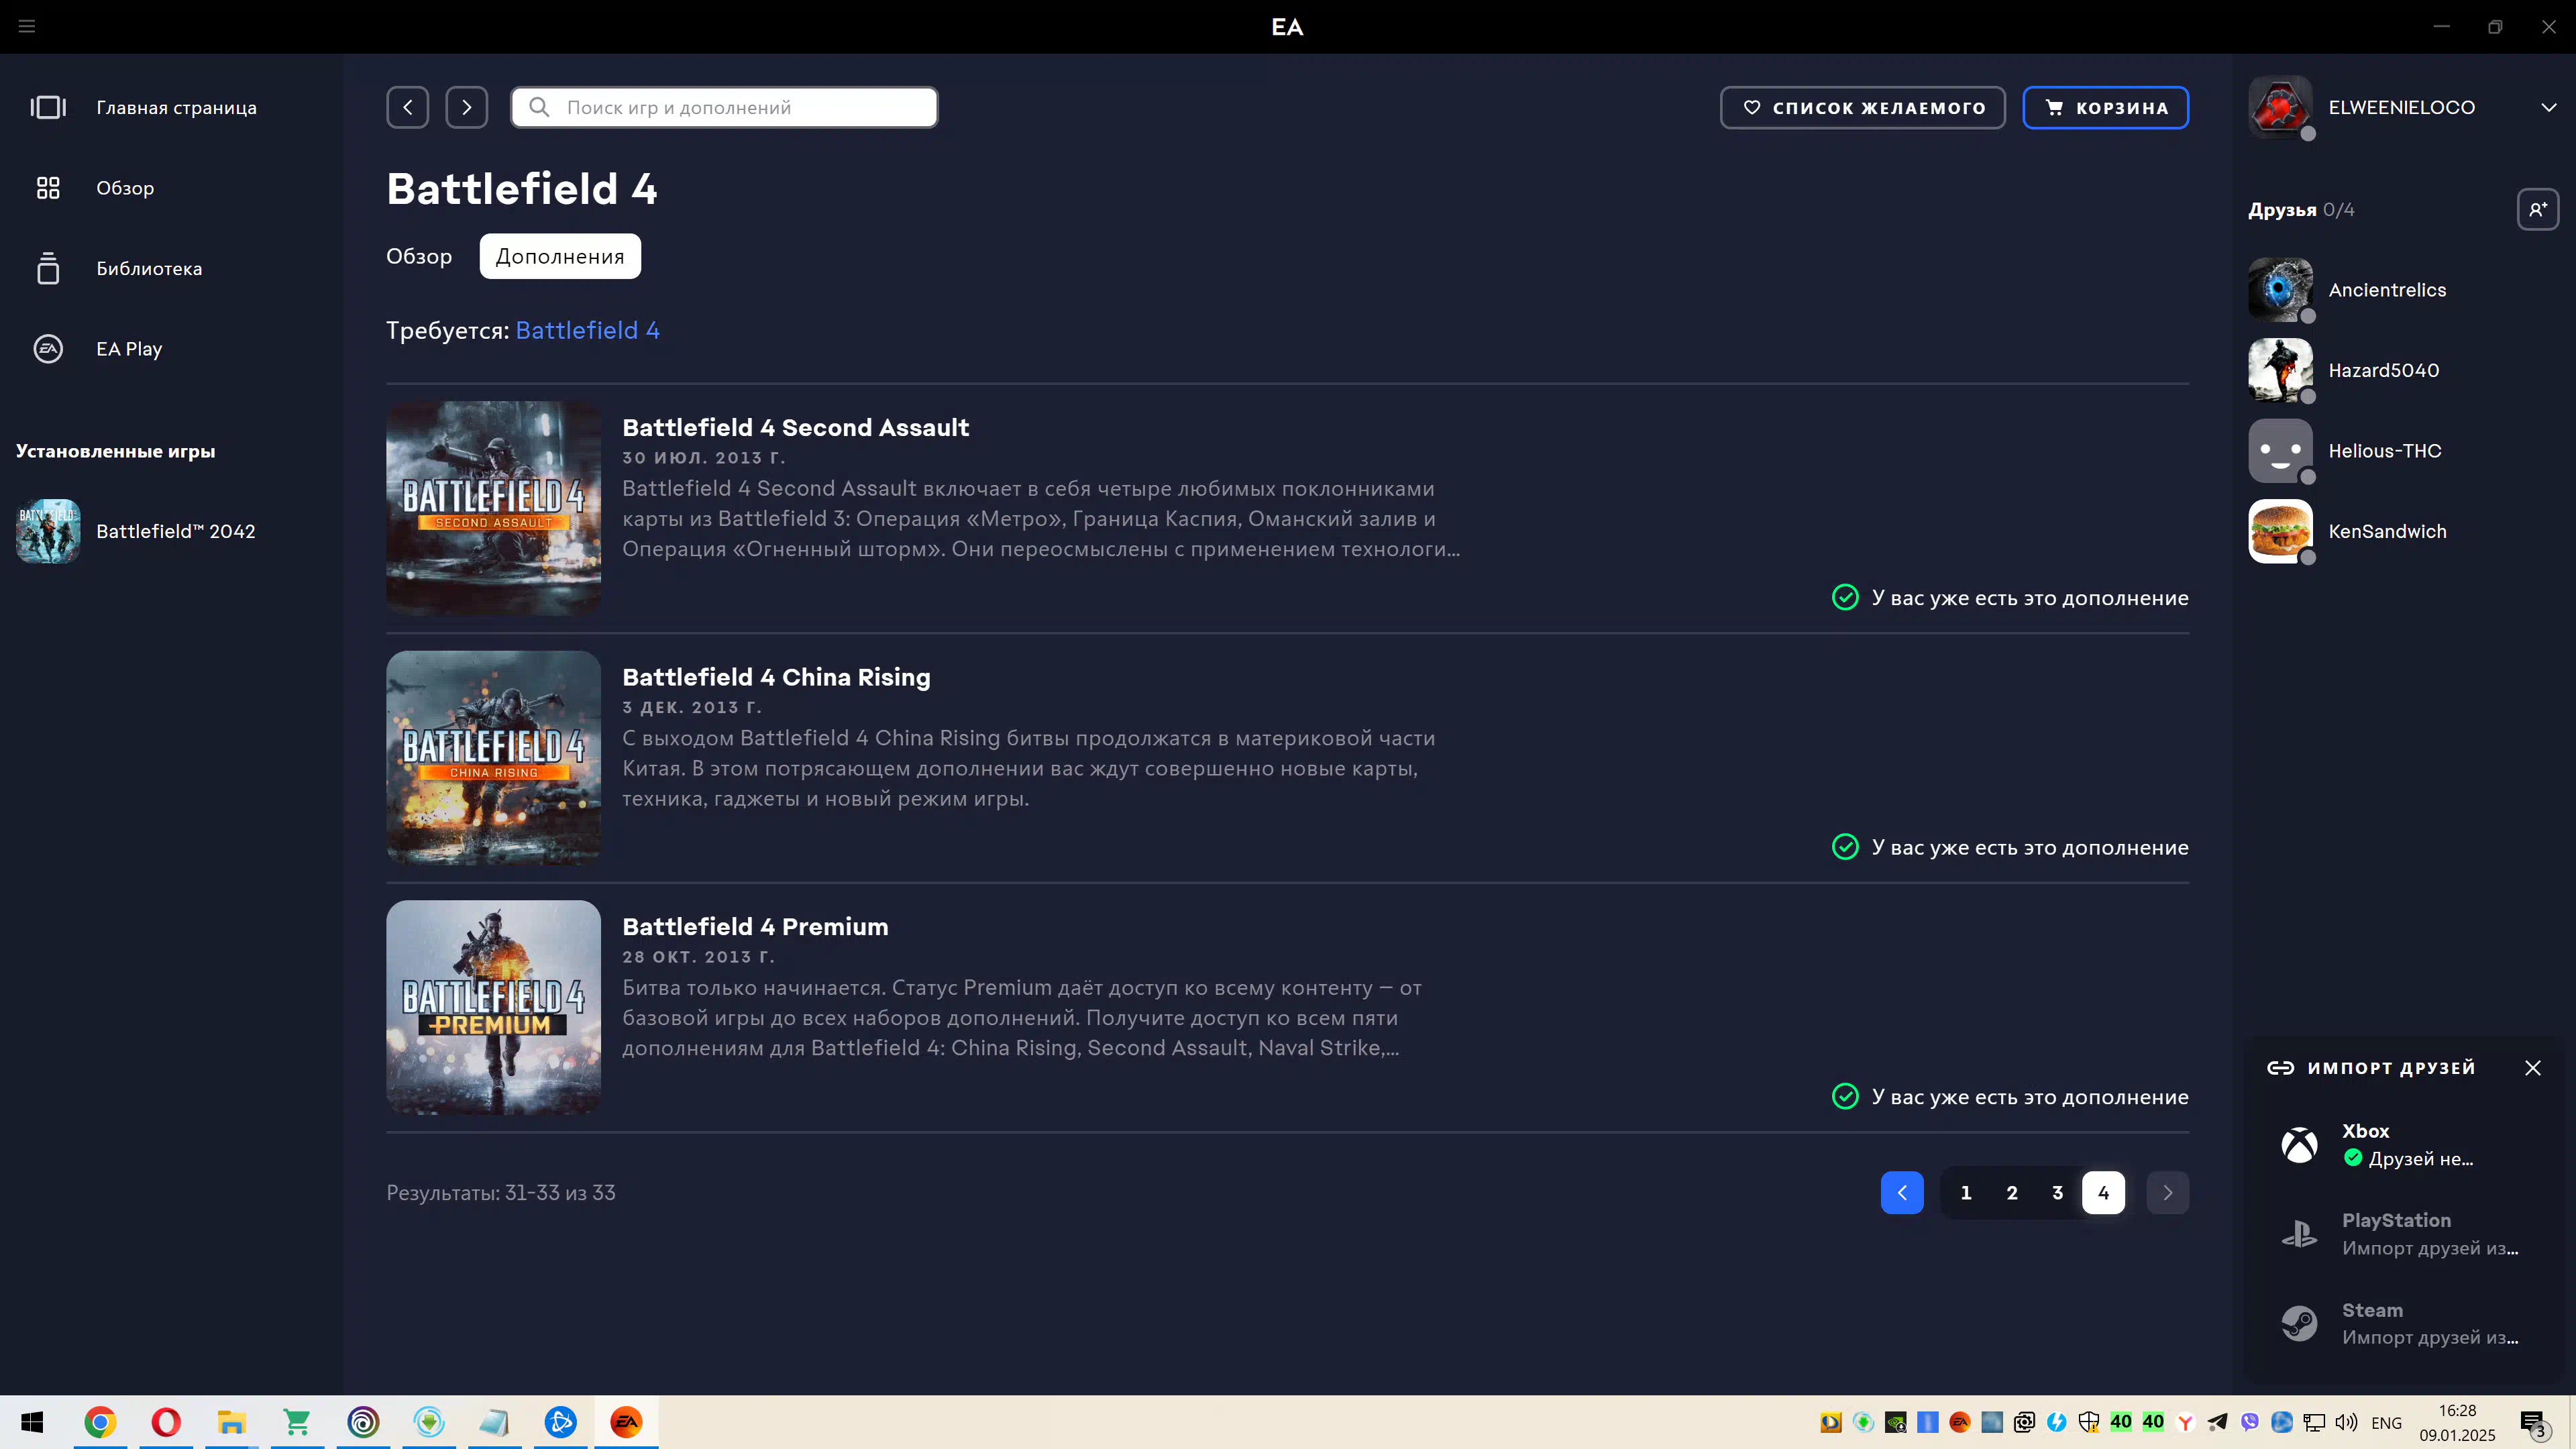Viewport: 2576px width, 1449px height.
Task: Focus the Поиск игр и дополнений search field
Action: (x=724, y=107)
